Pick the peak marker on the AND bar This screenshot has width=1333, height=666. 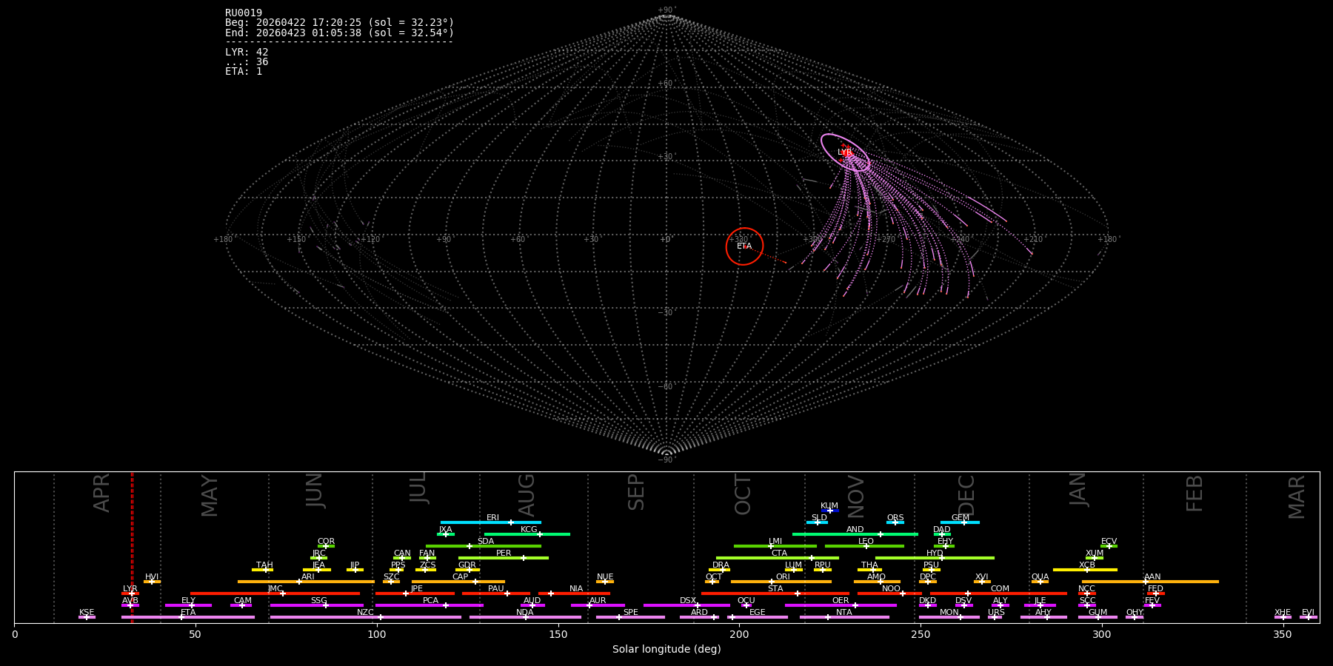tap(881, 534)
